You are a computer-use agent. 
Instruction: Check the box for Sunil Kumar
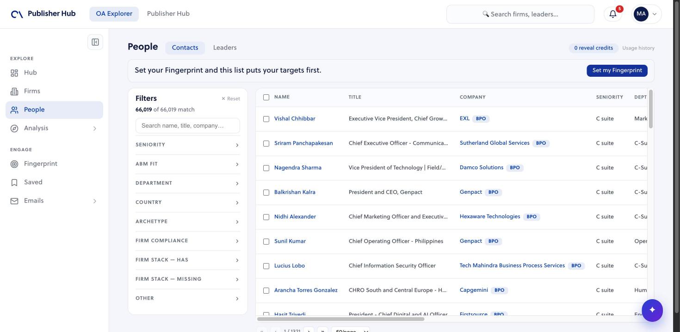coord(266,241)
